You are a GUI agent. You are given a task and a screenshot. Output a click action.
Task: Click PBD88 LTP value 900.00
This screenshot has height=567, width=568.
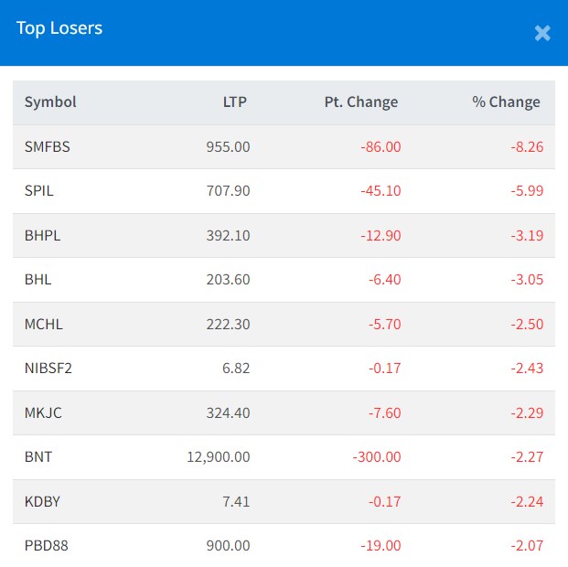click(x=227, y=546)
